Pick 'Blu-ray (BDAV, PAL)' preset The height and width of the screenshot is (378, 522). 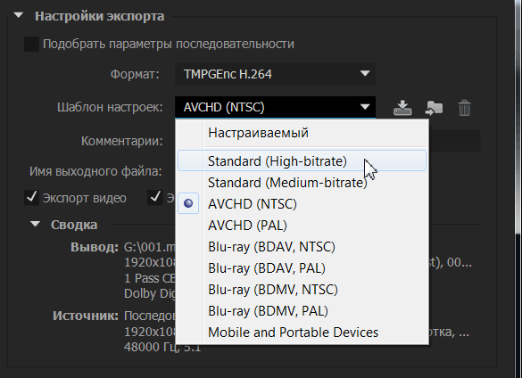point(302,267)
